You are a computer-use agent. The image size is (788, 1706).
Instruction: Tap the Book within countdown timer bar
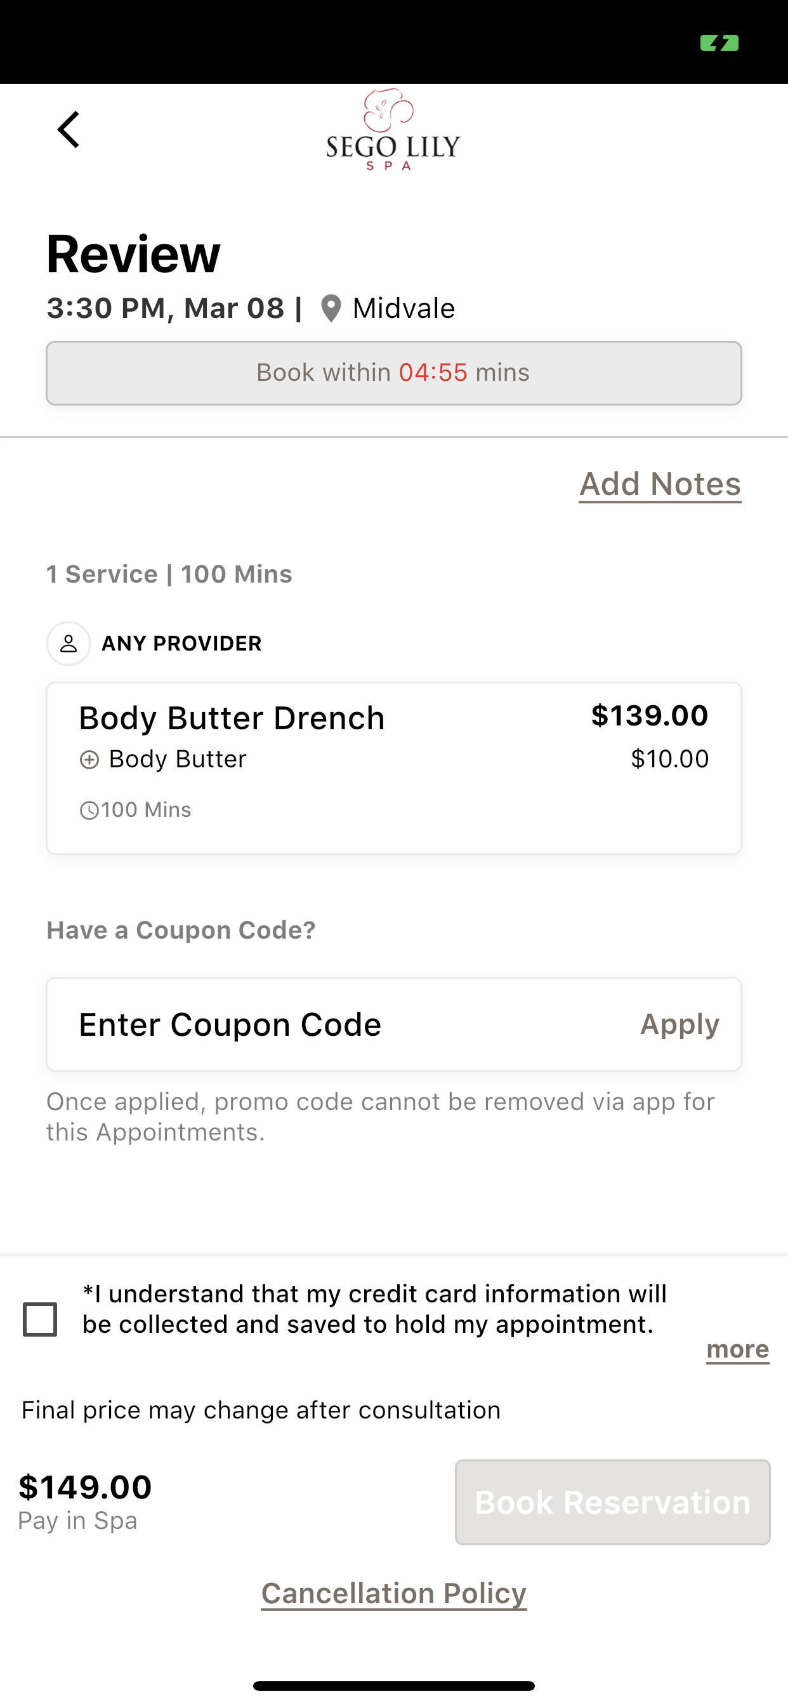pyautogui.click(x=394, y=374)
